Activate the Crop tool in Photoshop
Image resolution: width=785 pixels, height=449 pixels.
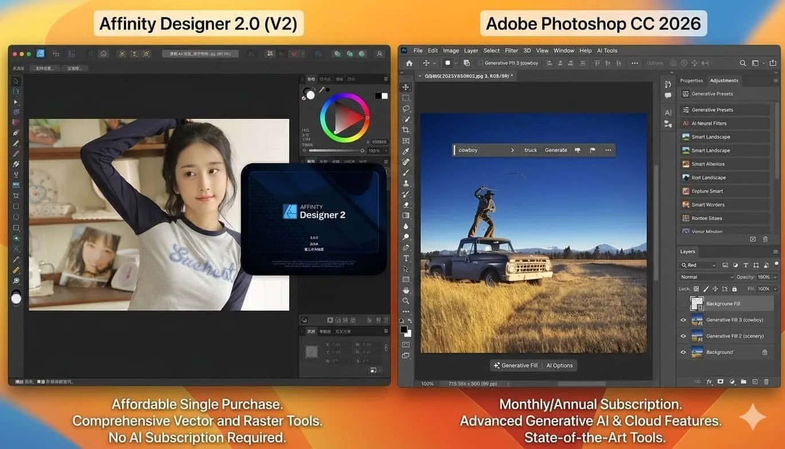click(x=406, y=131)
